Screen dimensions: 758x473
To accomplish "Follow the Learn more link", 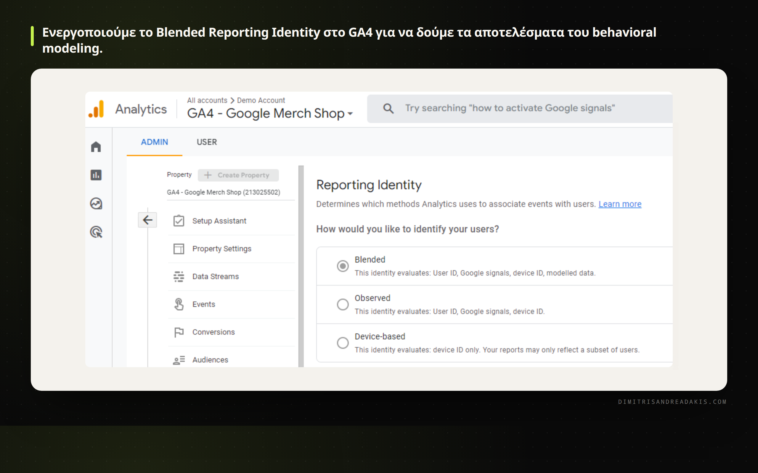I will pos(620,204).
